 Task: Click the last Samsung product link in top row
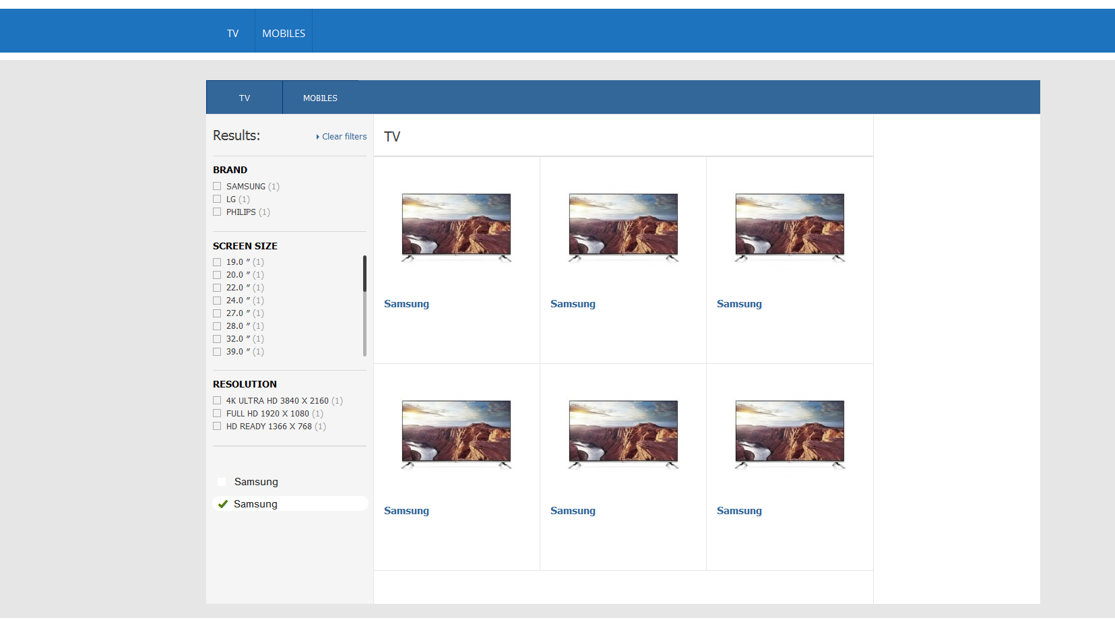739,304
